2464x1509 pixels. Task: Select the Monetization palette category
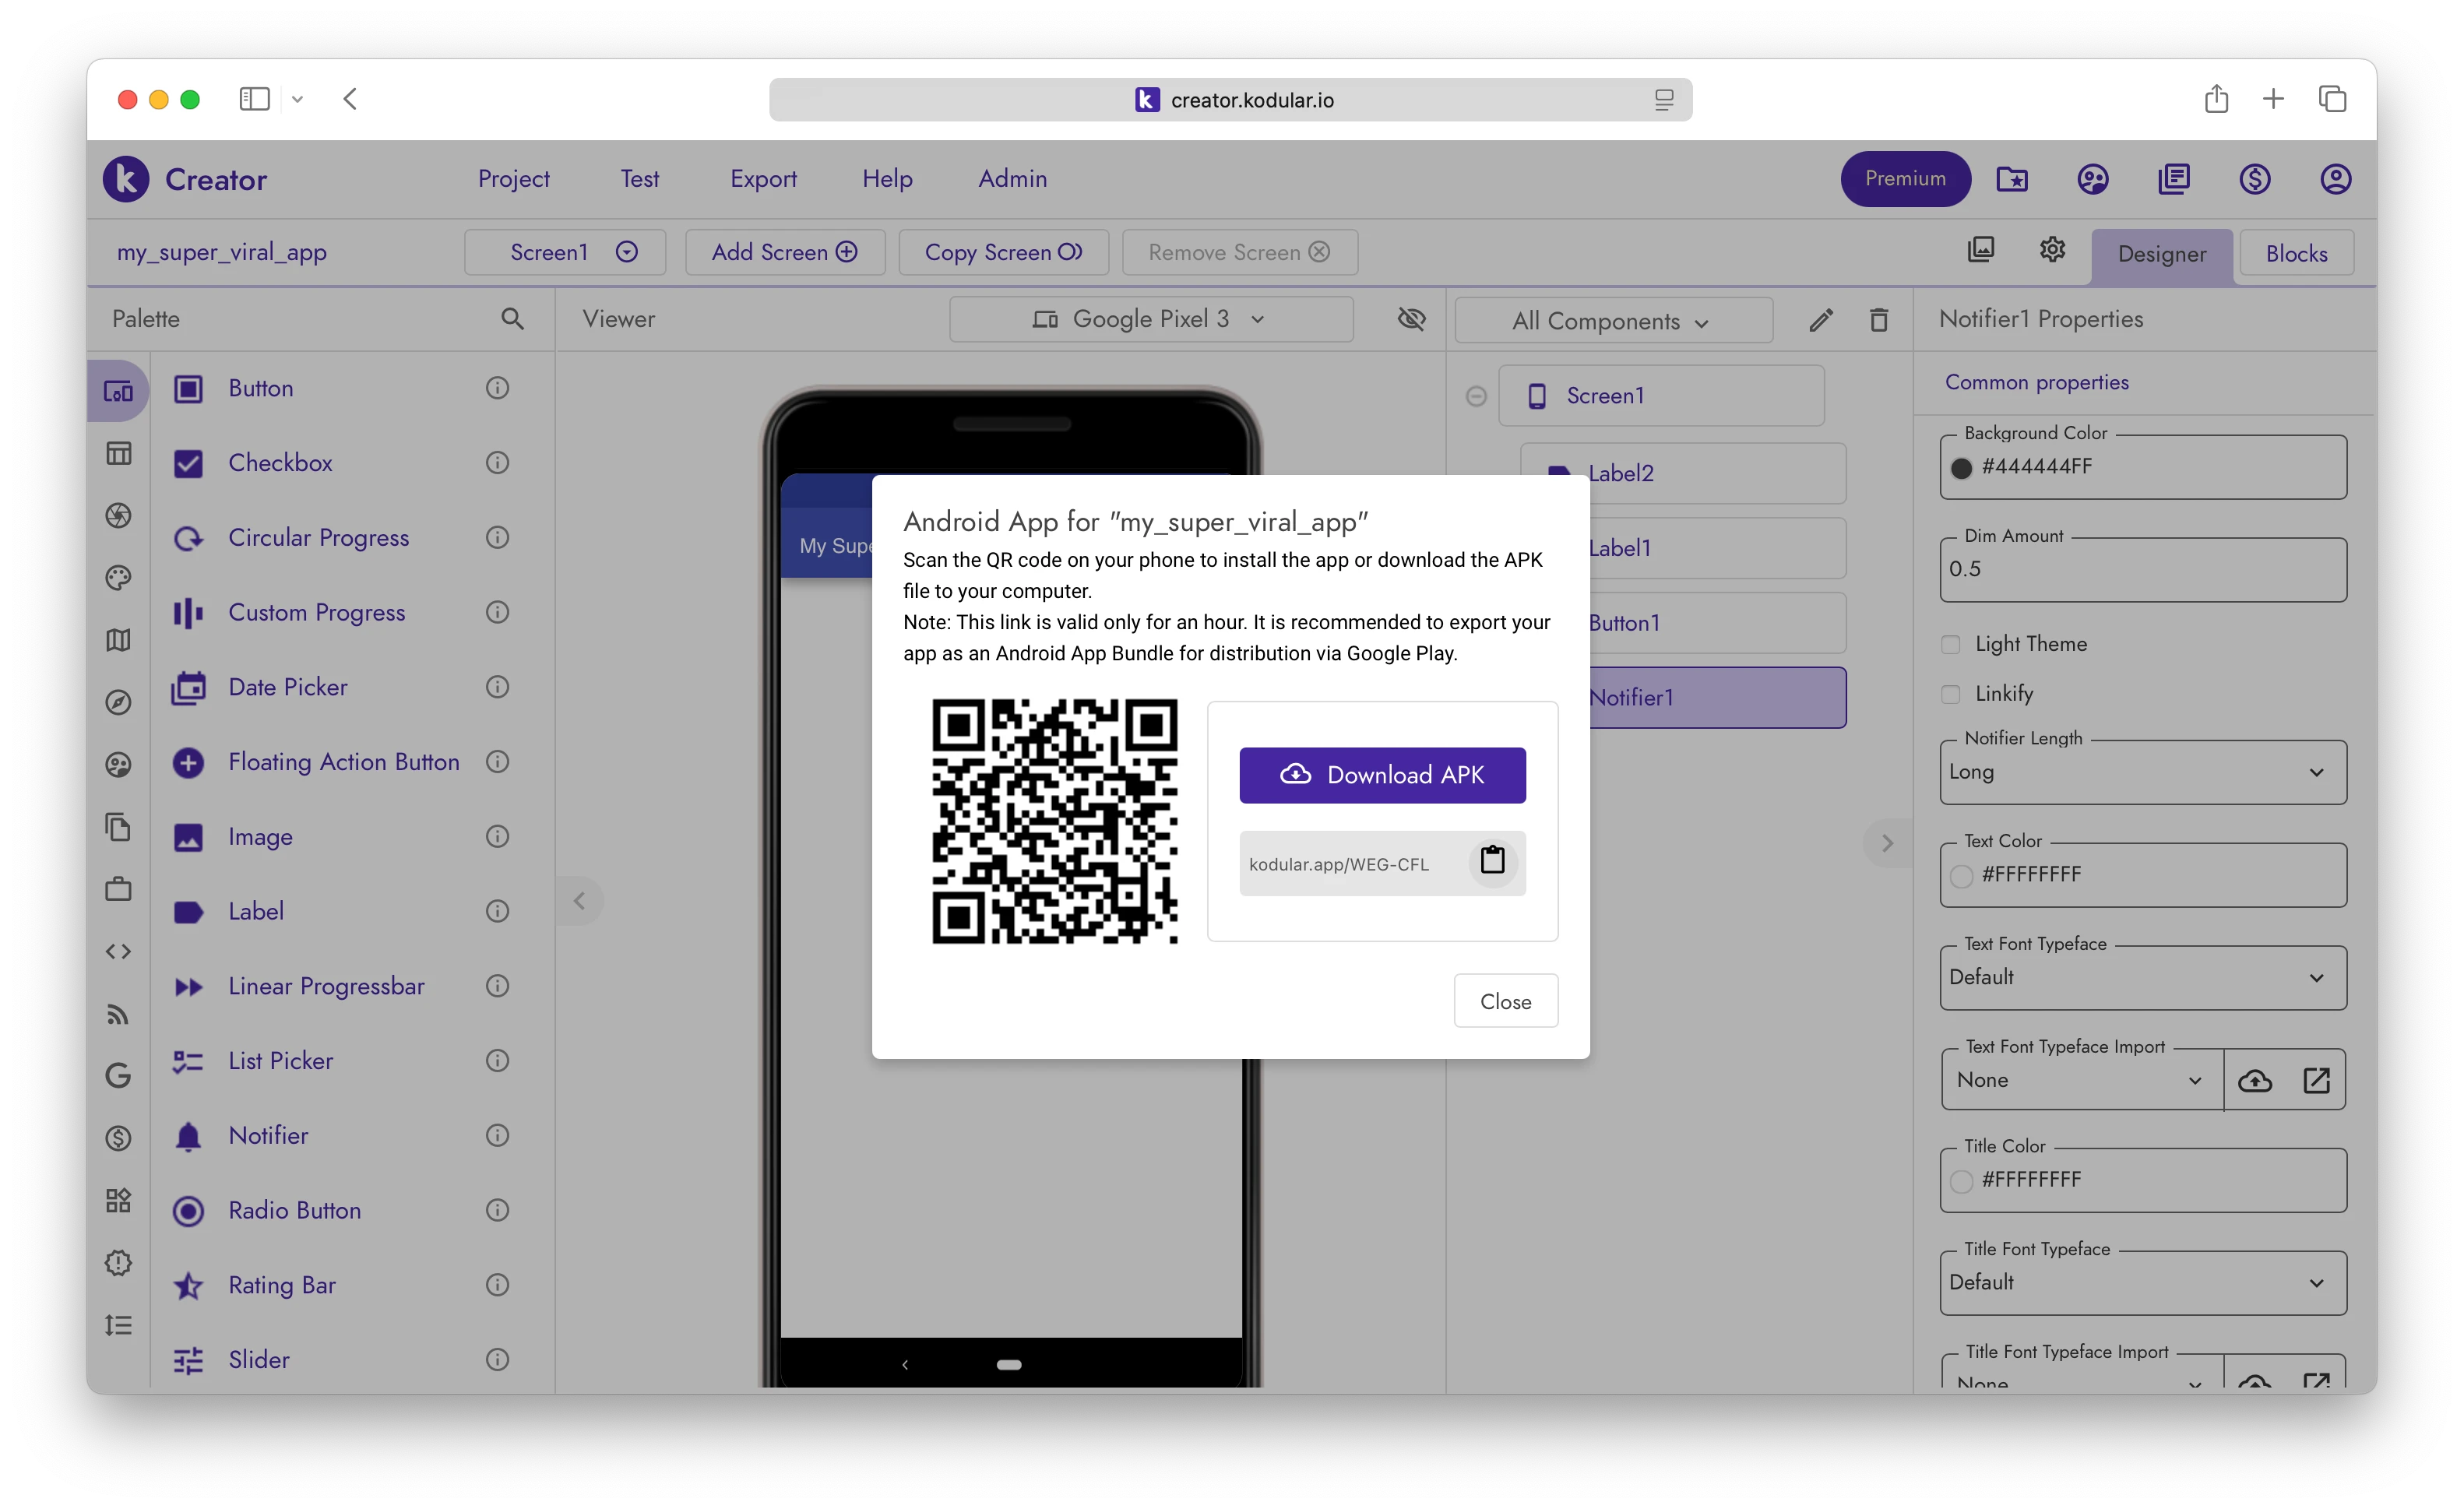click(118, 1138)
